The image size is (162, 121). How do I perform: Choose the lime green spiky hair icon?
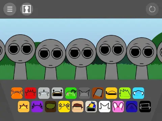125,93
